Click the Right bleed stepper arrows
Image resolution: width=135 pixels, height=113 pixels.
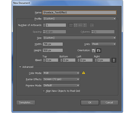96,60
